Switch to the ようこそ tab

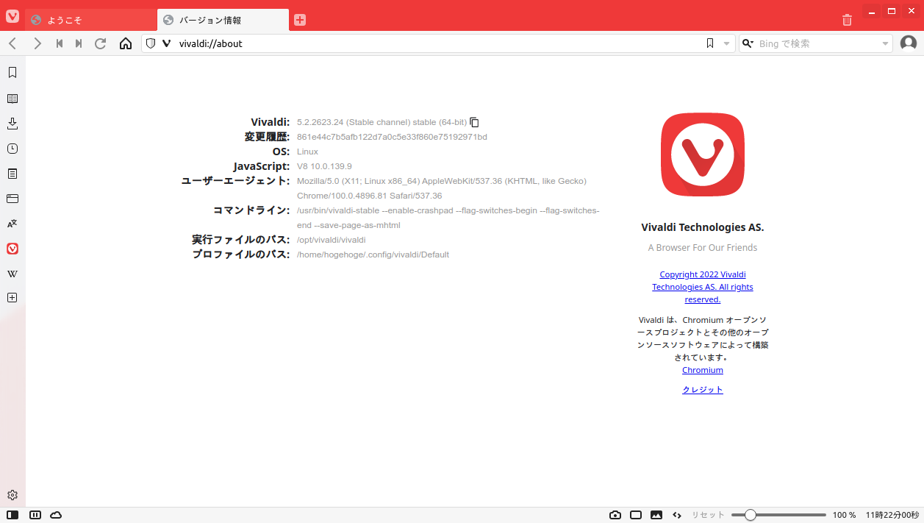[91, 20]
